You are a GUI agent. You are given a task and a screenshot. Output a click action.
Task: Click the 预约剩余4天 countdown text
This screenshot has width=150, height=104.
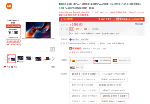[131, 19]
